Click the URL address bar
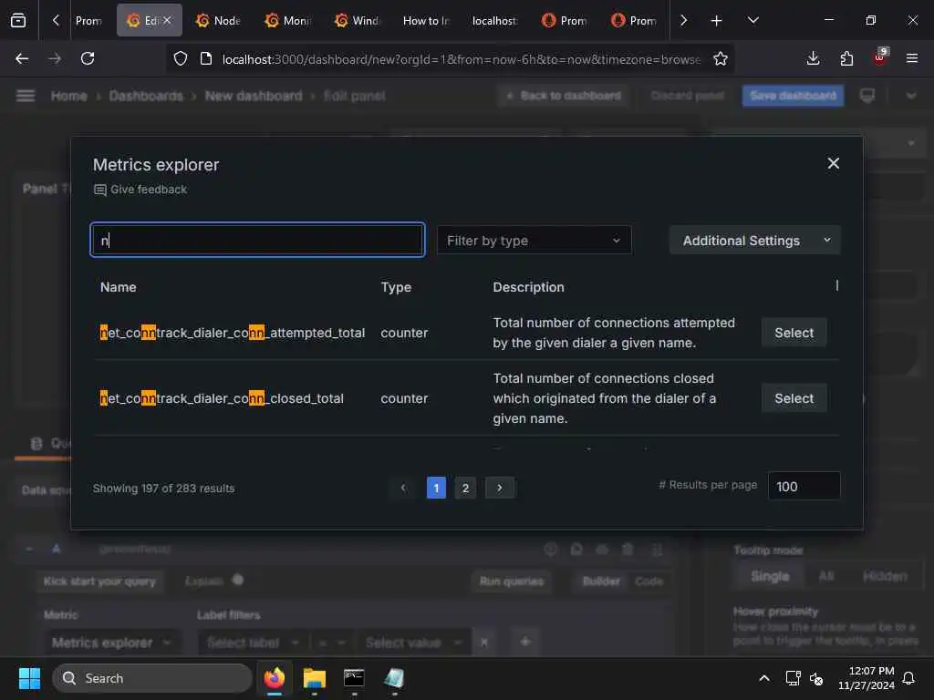The height and width of the screenshot is (700, 934). coord(461,59)
